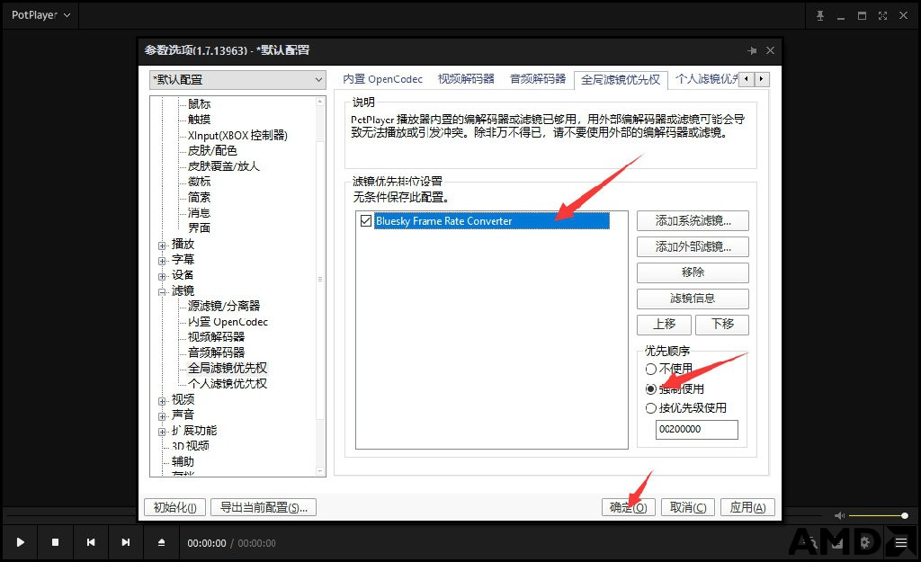Select 视频解码器 in the settings tree

point(216,337)
